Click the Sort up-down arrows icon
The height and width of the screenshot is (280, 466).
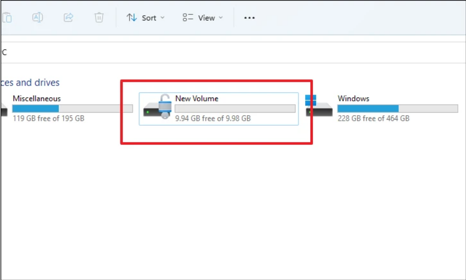click(x=132, y=17)
